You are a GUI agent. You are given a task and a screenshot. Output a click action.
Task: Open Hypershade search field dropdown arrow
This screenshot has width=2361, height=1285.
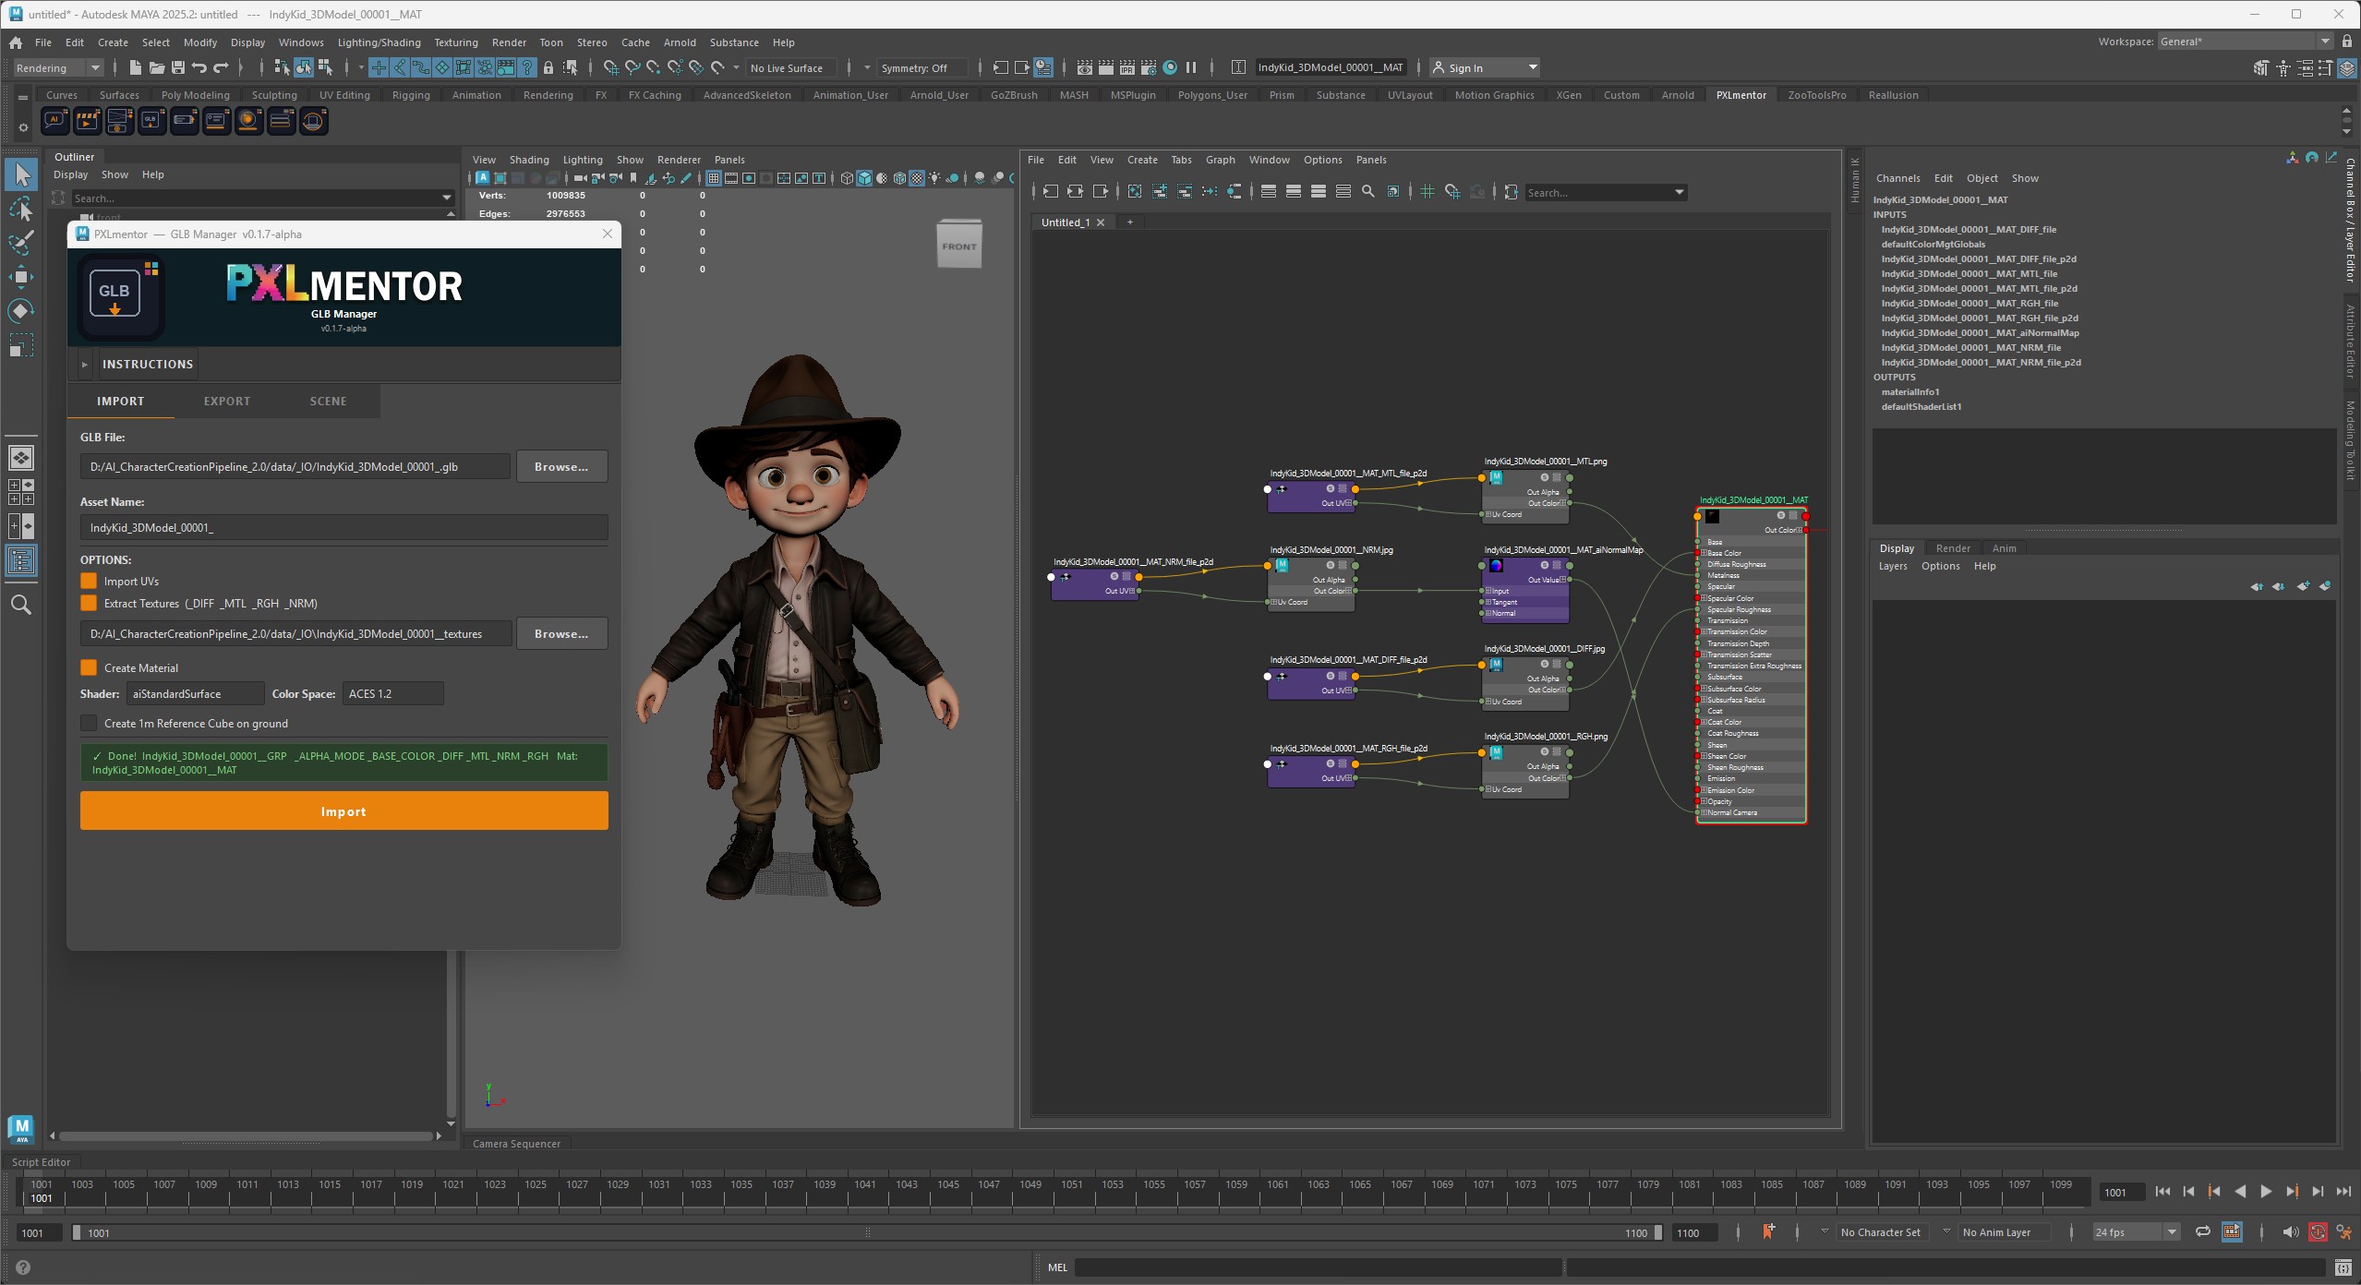pos(1679,192)
